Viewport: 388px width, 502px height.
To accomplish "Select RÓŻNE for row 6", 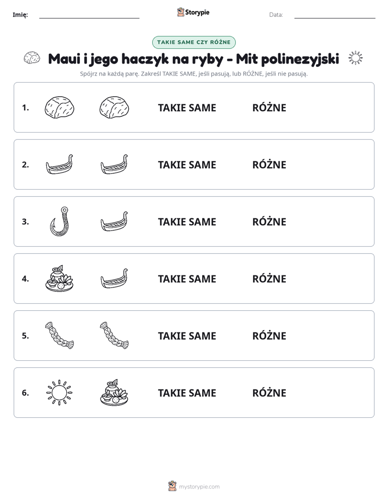I will (x=269, y=393).
